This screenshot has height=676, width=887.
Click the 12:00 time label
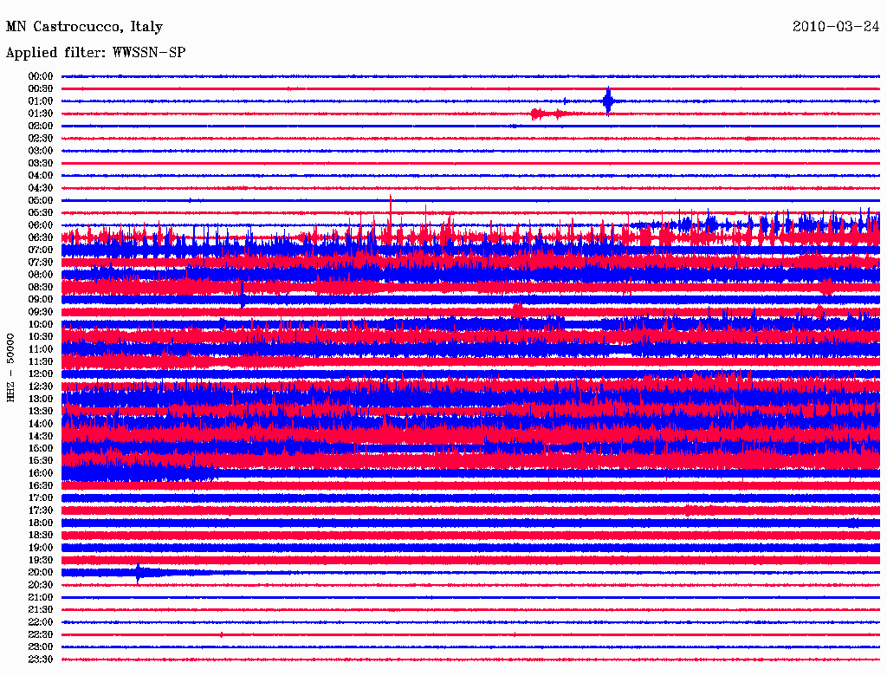tap(41, 374)
